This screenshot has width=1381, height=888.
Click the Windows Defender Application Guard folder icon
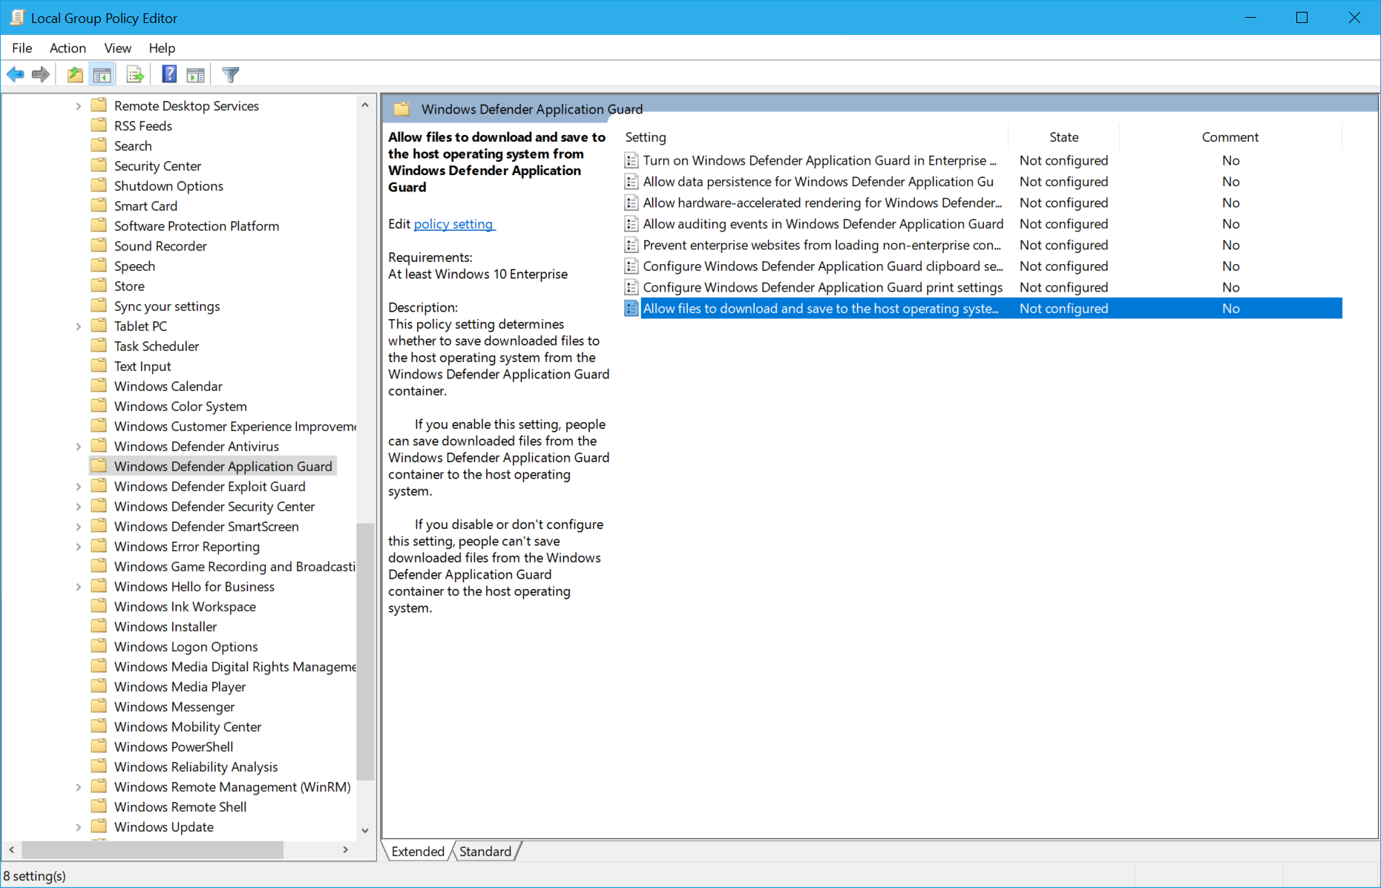[100, 466]
